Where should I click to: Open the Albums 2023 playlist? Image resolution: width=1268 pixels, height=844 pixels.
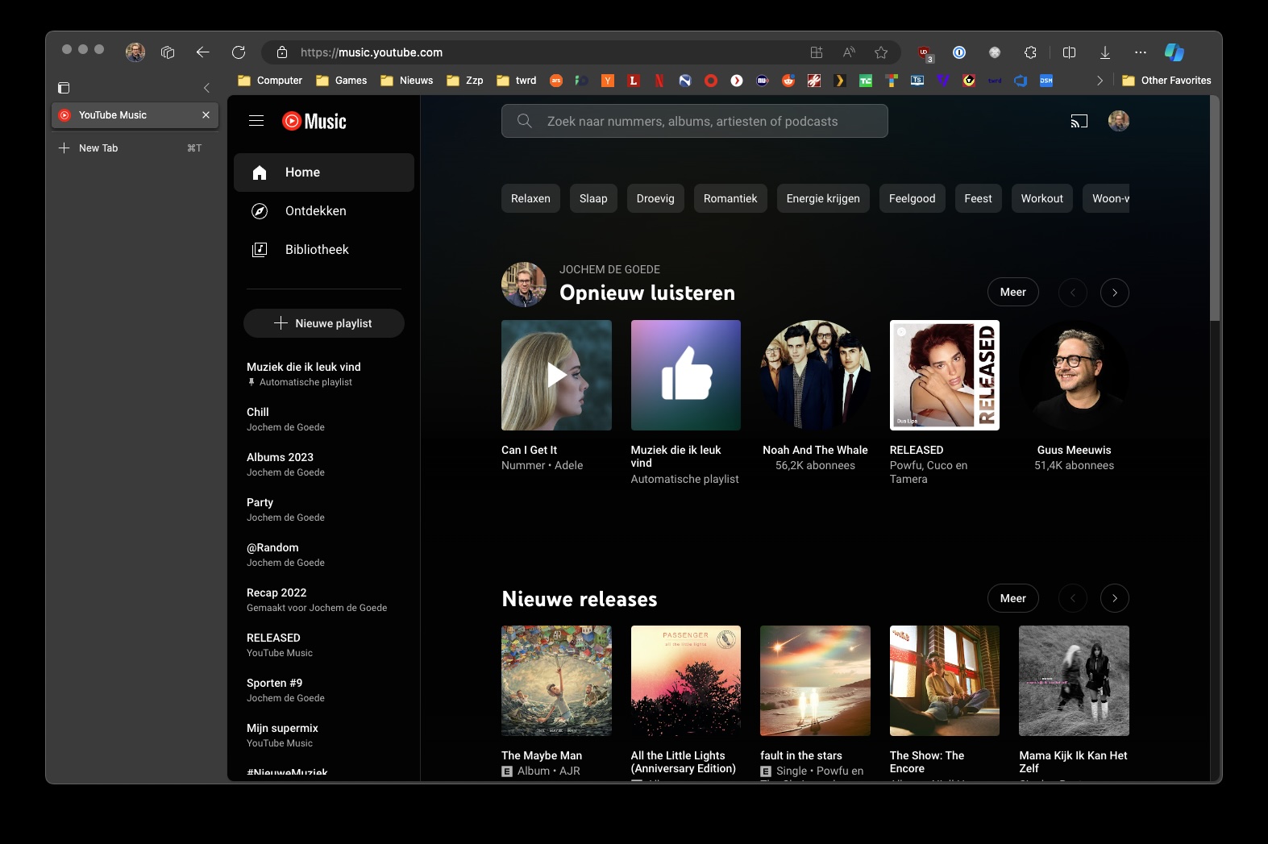[x=324, y=464]
